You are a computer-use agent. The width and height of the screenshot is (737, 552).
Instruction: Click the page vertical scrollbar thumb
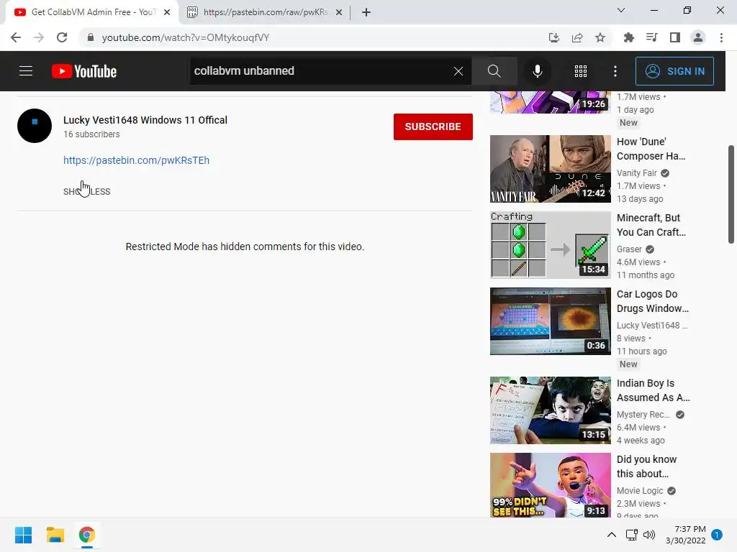(731, 194)
